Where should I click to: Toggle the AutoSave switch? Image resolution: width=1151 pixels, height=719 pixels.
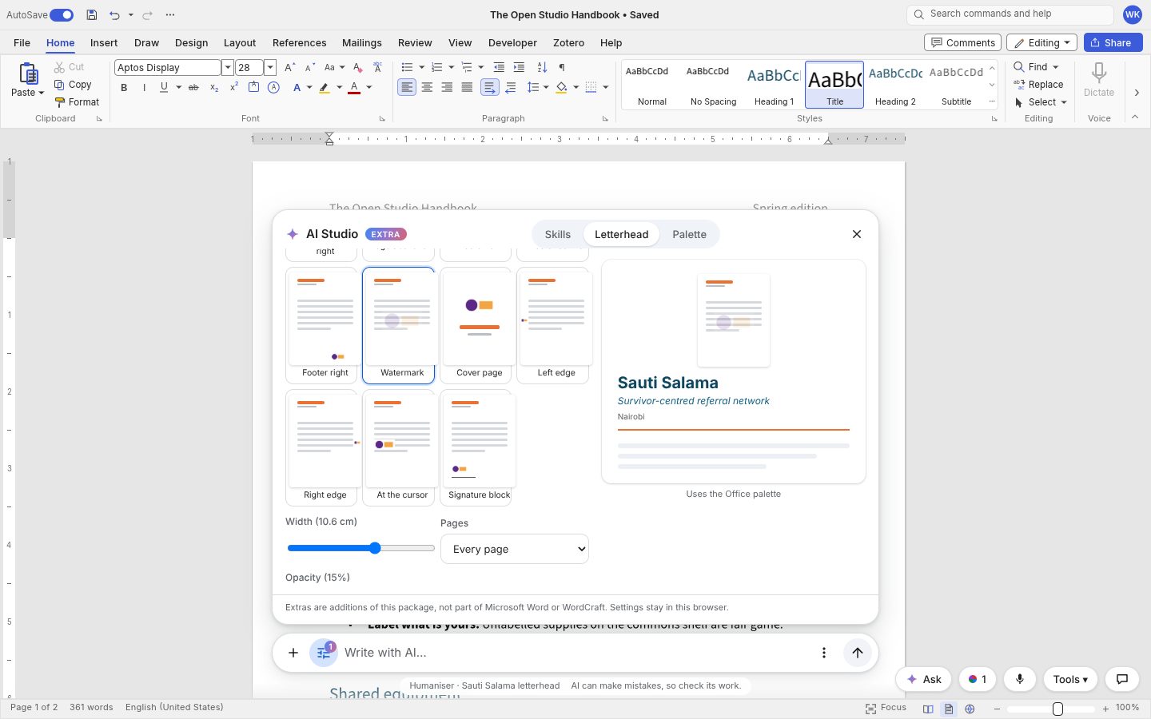coord(62,15)
